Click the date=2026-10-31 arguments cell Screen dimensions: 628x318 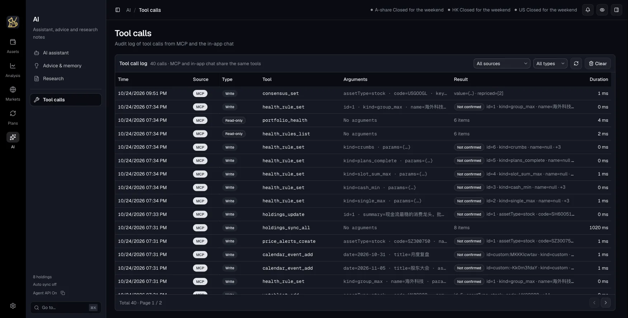[x=386, y=255]
